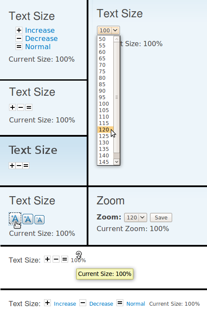Click the bottom Decrease link
Image resolution: width=207 pixels, height=332 pixels.
click(101, 304)
